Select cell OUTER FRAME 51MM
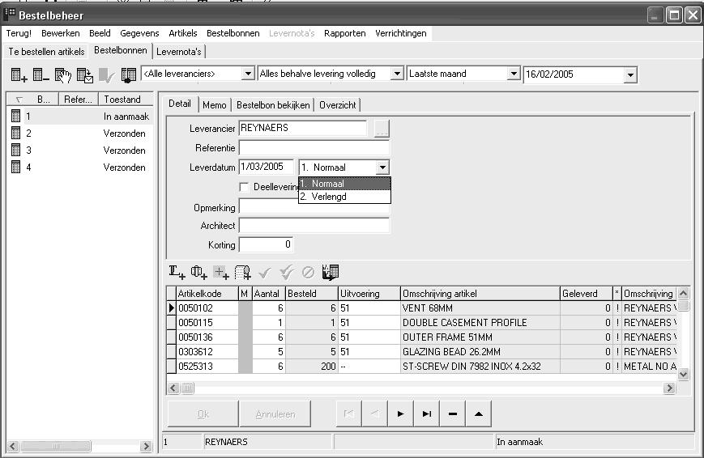This screenshot has height=458, width=704. (480, 337)
